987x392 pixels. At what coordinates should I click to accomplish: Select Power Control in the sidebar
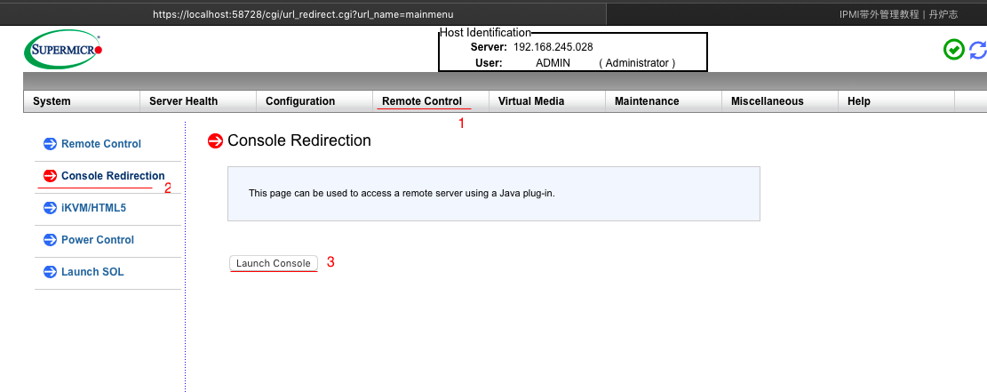coord(97,240)
